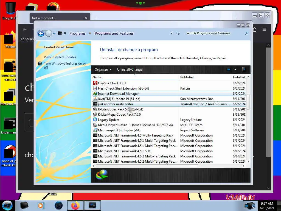Select Java(TM) 6 Update 19 icon
Viewport: 281px width, 211px height.
point(95,99)
